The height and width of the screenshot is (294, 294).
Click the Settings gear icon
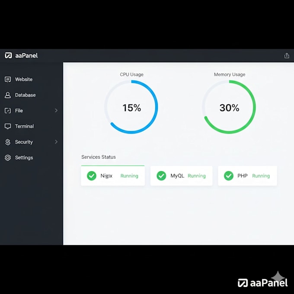click(8, 157)
